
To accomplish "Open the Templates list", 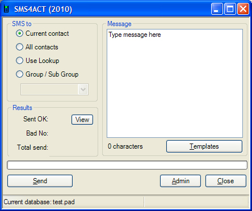I will click(x=204, y=146).
